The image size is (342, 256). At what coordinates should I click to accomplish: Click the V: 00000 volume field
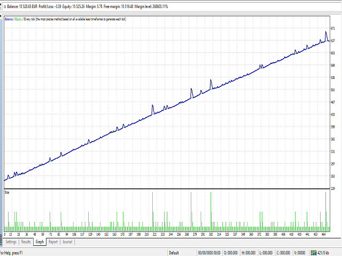click(x=300, y=253)
